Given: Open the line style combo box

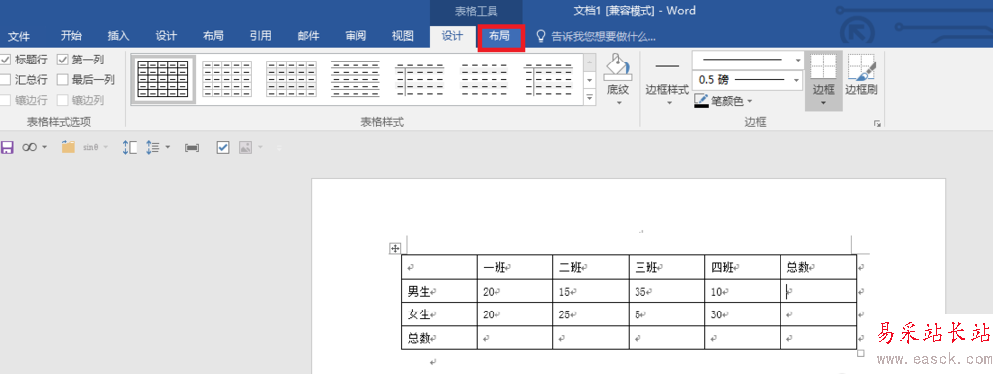Looking at the screenshot, I should (748, 61).
